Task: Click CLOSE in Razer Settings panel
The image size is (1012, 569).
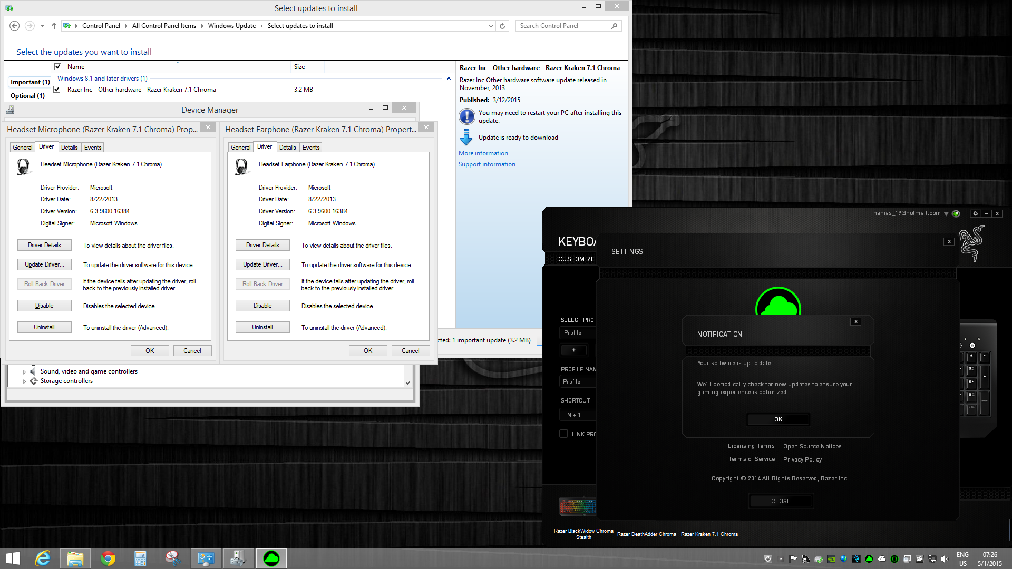Action: (x=781, y=501)
